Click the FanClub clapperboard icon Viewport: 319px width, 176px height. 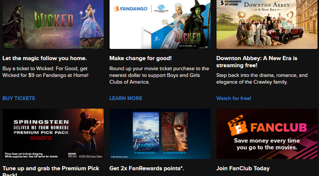(x=237, y=125)
